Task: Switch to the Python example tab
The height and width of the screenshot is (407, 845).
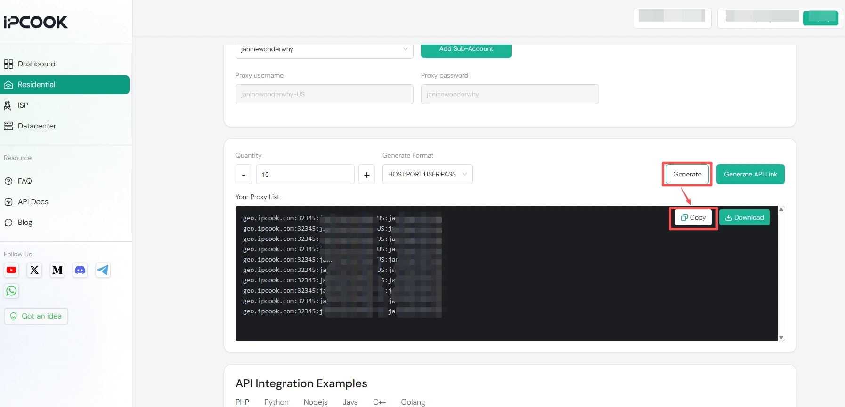Action: click(x=276, y=402)
